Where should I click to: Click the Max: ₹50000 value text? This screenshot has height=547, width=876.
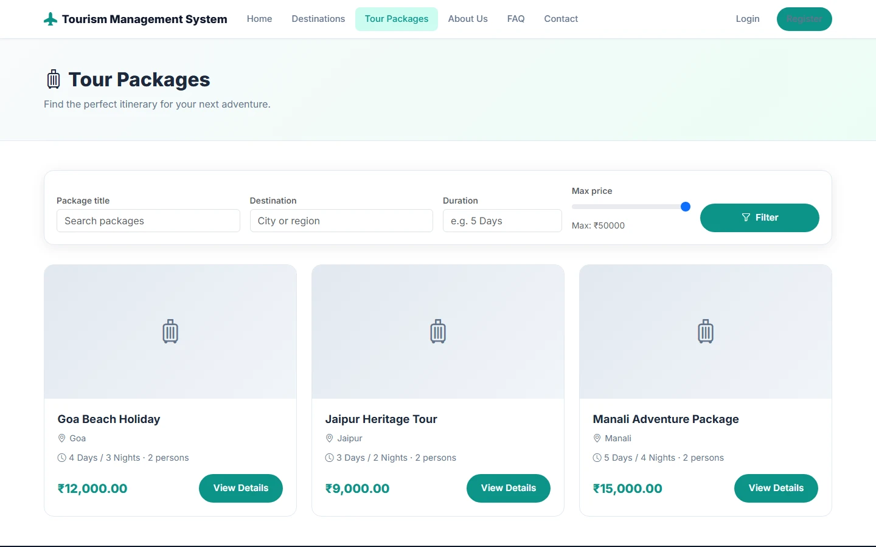pyautogui.click(x=599, y=225)
